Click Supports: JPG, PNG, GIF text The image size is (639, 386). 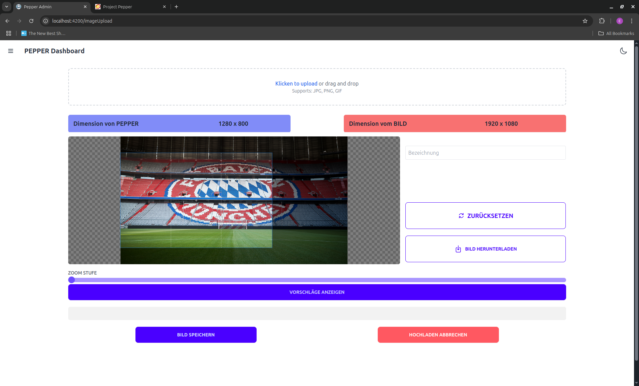317,91
